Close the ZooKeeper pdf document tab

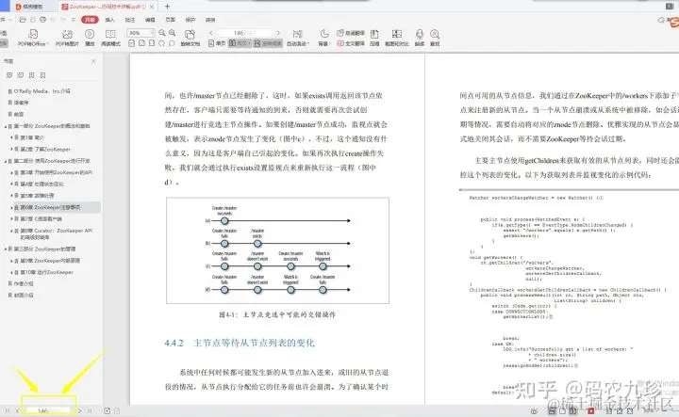[x=152, y=7]
